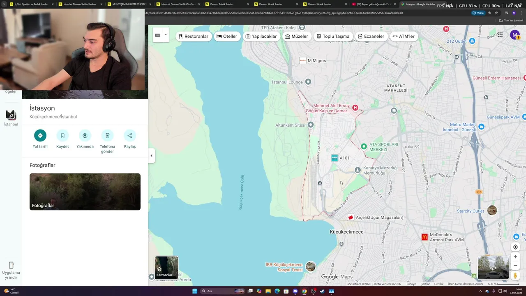Image resolution: width=526 pixels, height=296 pixels.
Task: Click İBB Küçükçekmece Sosyal Tesisi label
Action: (x=284, y=267)
